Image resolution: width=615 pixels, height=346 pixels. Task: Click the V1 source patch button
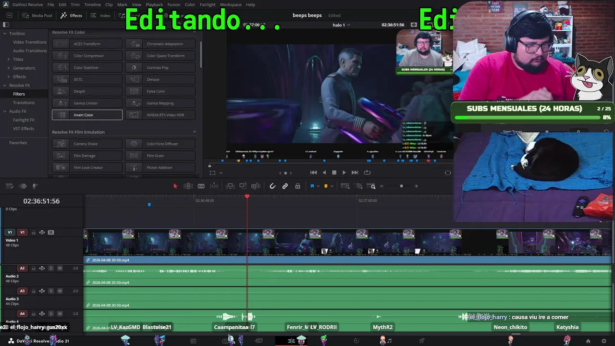[x=10, y=233]
